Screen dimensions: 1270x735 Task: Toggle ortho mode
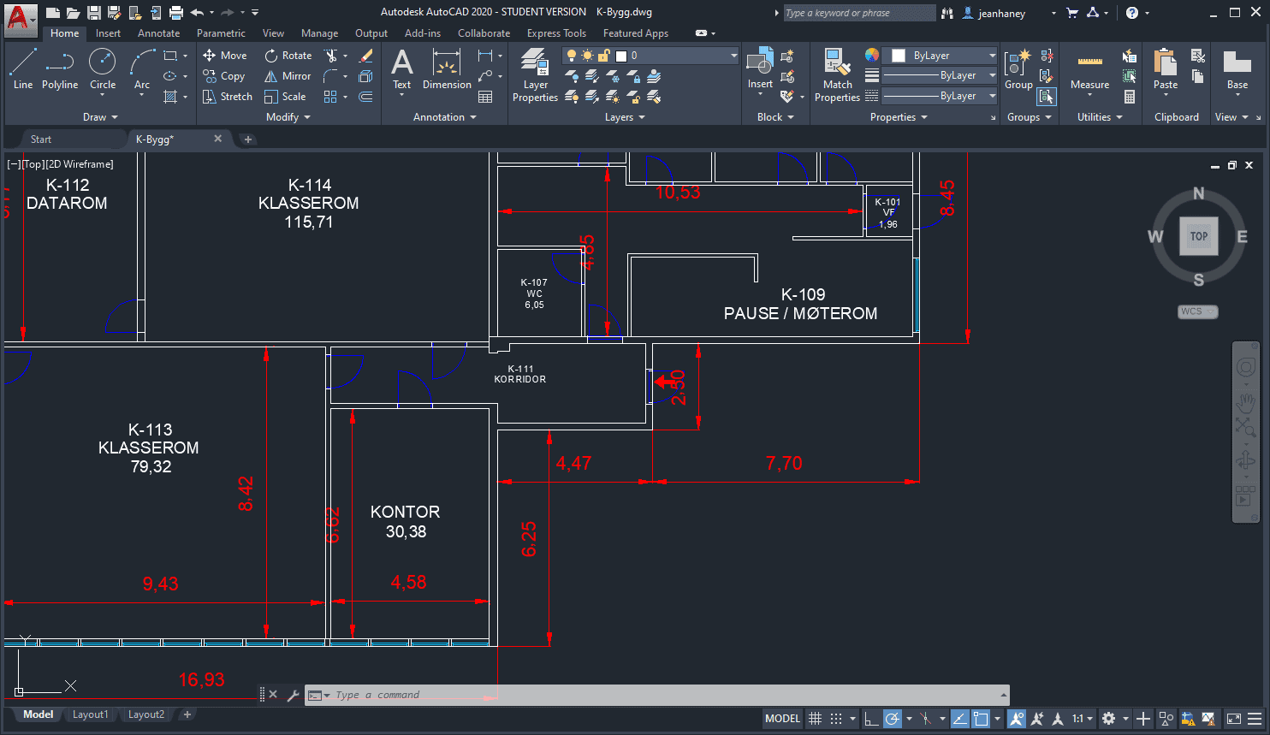tap(871, 719)
